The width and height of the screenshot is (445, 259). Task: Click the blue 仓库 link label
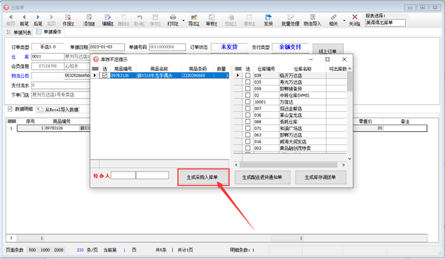click(x=20, y=56)
